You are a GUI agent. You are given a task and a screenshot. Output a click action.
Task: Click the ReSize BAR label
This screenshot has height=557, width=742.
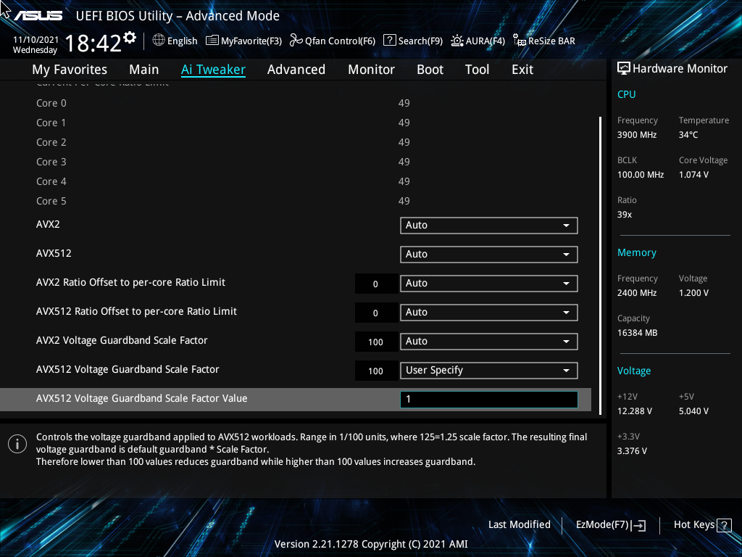pyautogui.click(x=551, y=41)
